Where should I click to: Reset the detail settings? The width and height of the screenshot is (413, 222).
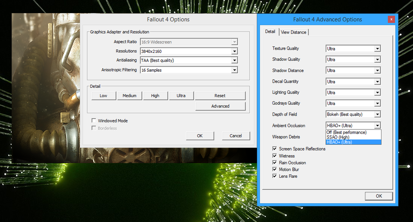tap(220, 96)
